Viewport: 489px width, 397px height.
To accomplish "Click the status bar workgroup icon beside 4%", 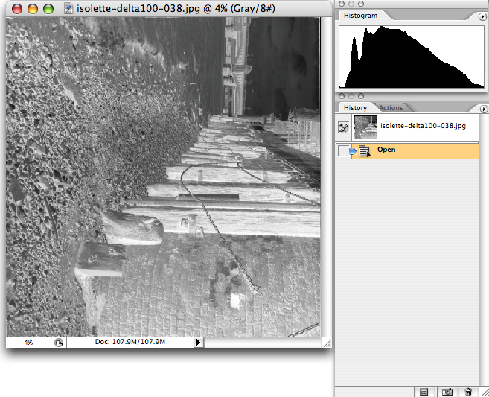I will [59, 343].
